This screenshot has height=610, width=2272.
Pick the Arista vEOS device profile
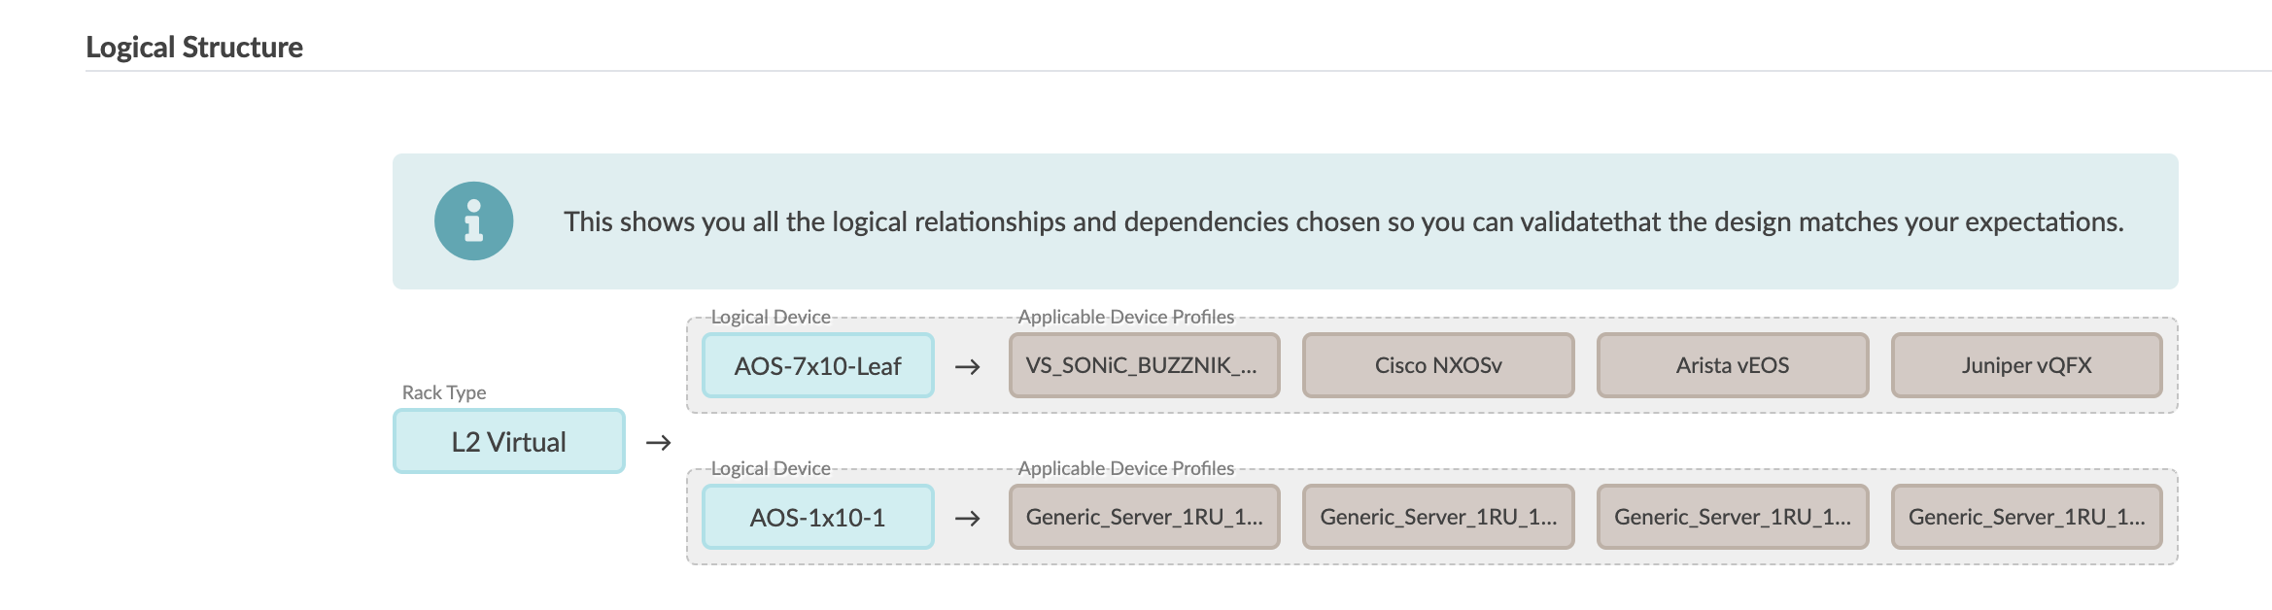pos(1732,365)
